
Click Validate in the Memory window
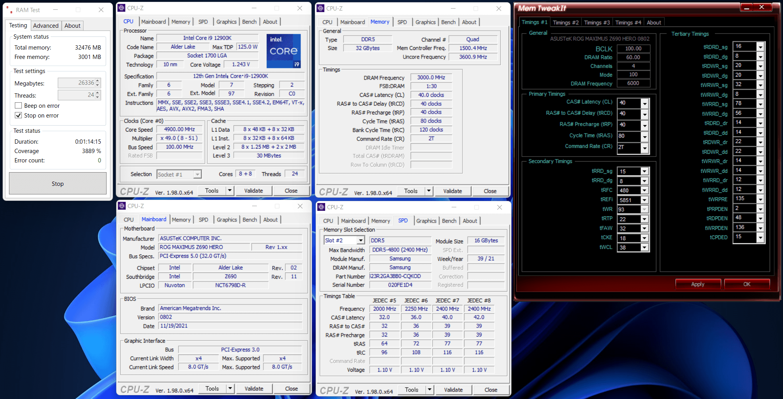click(452, 191)
